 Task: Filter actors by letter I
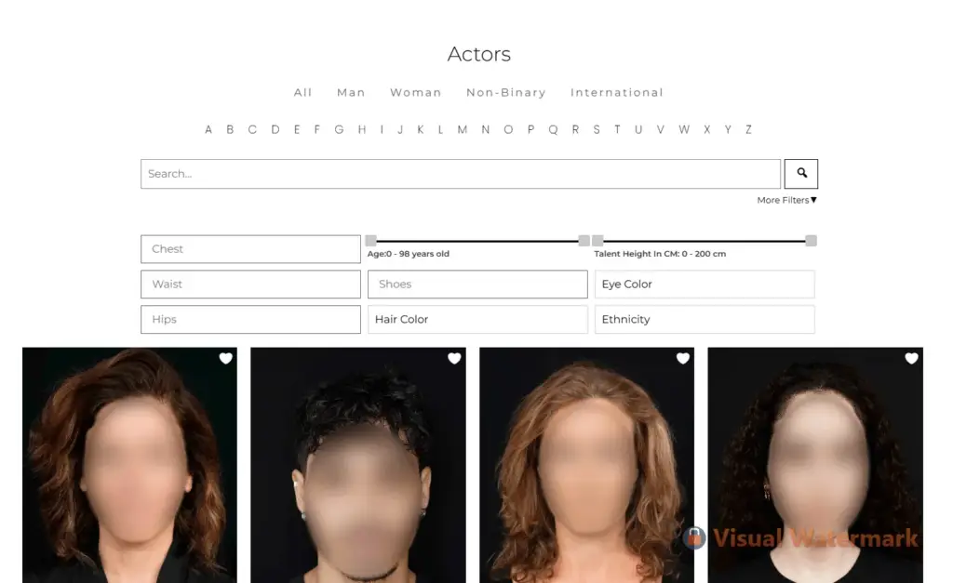point(382,129)
